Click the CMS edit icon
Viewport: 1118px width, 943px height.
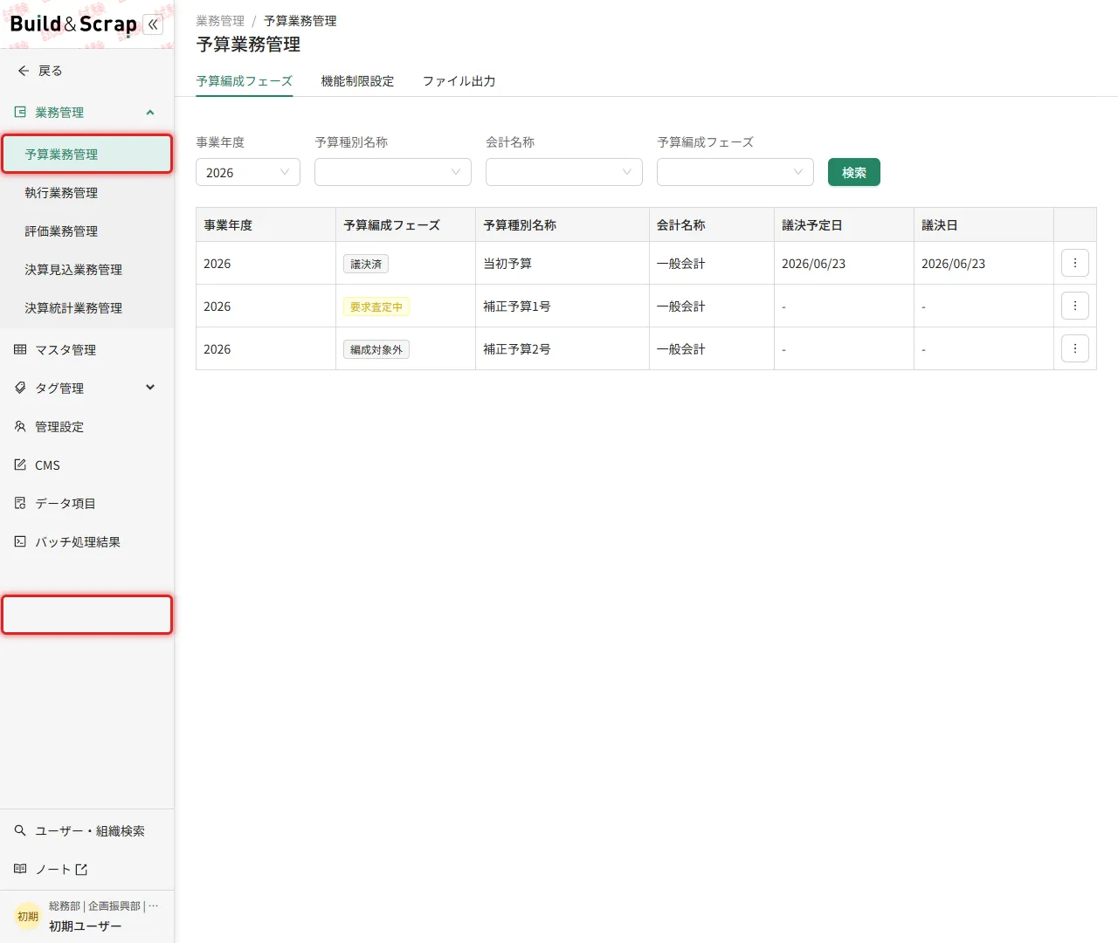20,465
